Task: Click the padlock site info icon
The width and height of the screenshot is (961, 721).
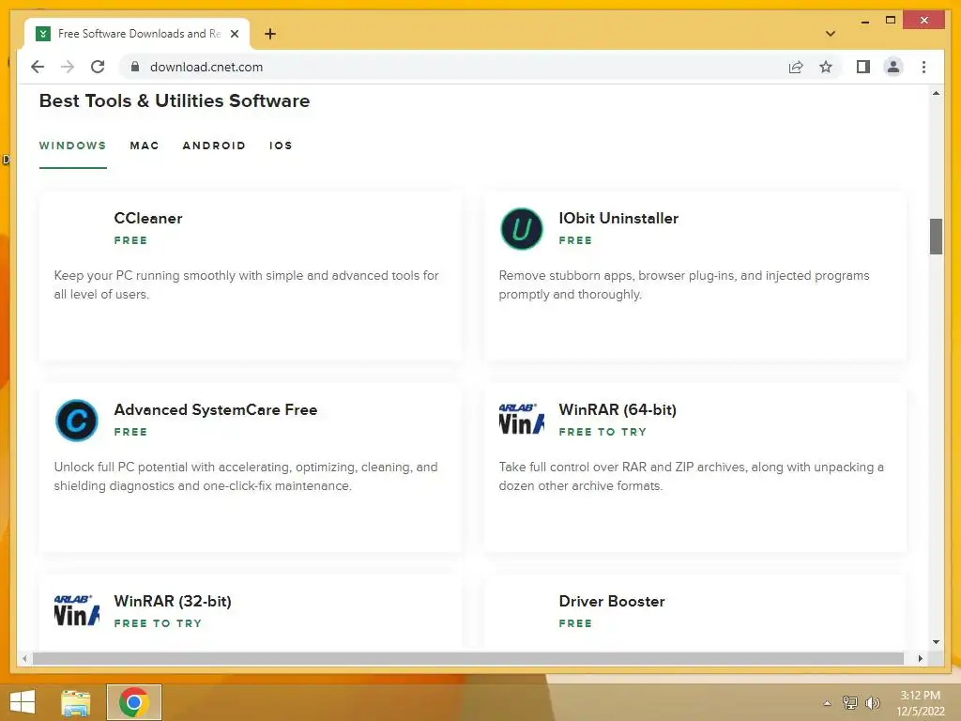Action: pos(135,67)
